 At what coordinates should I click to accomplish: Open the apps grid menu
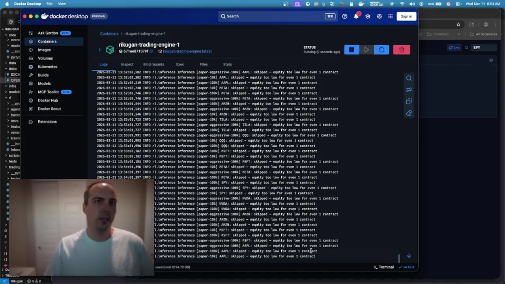(390, 16)
